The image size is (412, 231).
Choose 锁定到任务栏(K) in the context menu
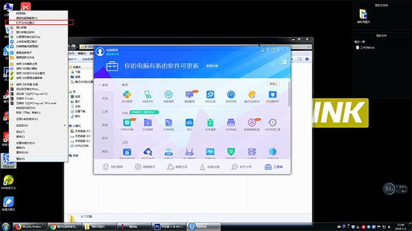click(39, 108)
